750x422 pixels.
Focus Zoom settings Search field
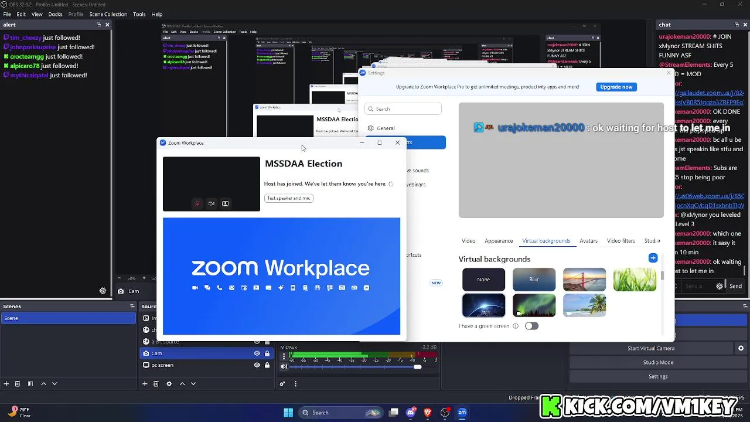pos(403,109)
